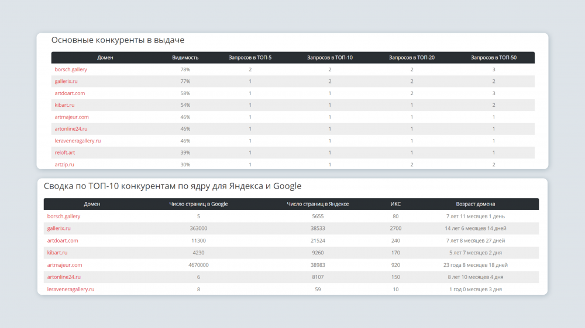This screenshot has width=585, height=328.
Task: Select the ИКС value 150
Action: 395,277
